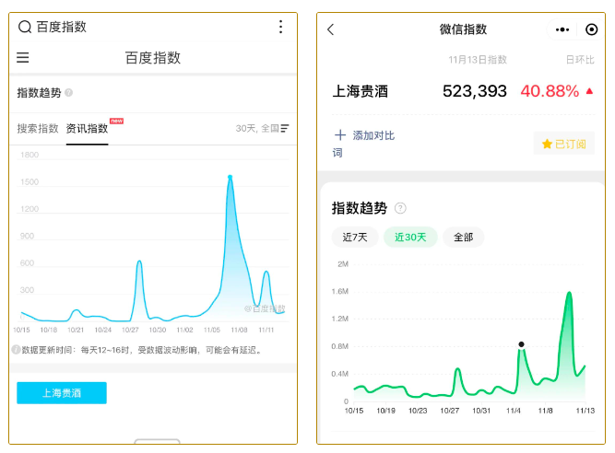Click the 上海贵酒 keyword title in WeChat Index

[361, 91]
